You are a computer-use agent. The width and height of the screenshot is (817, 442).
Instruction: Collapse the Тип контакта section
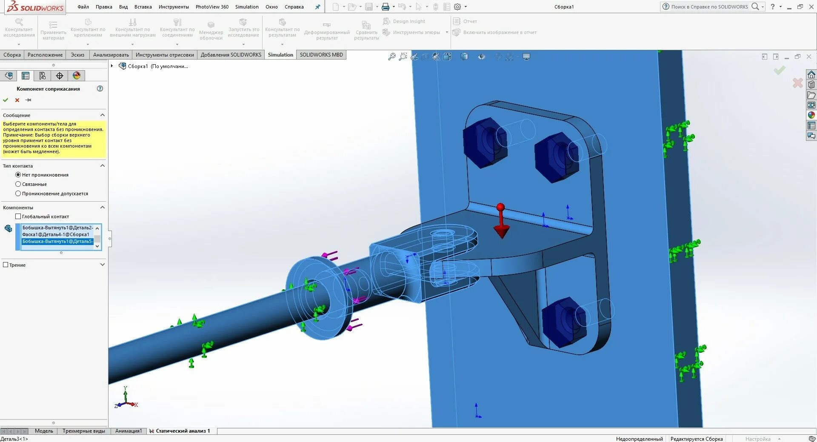pos(103,166)
